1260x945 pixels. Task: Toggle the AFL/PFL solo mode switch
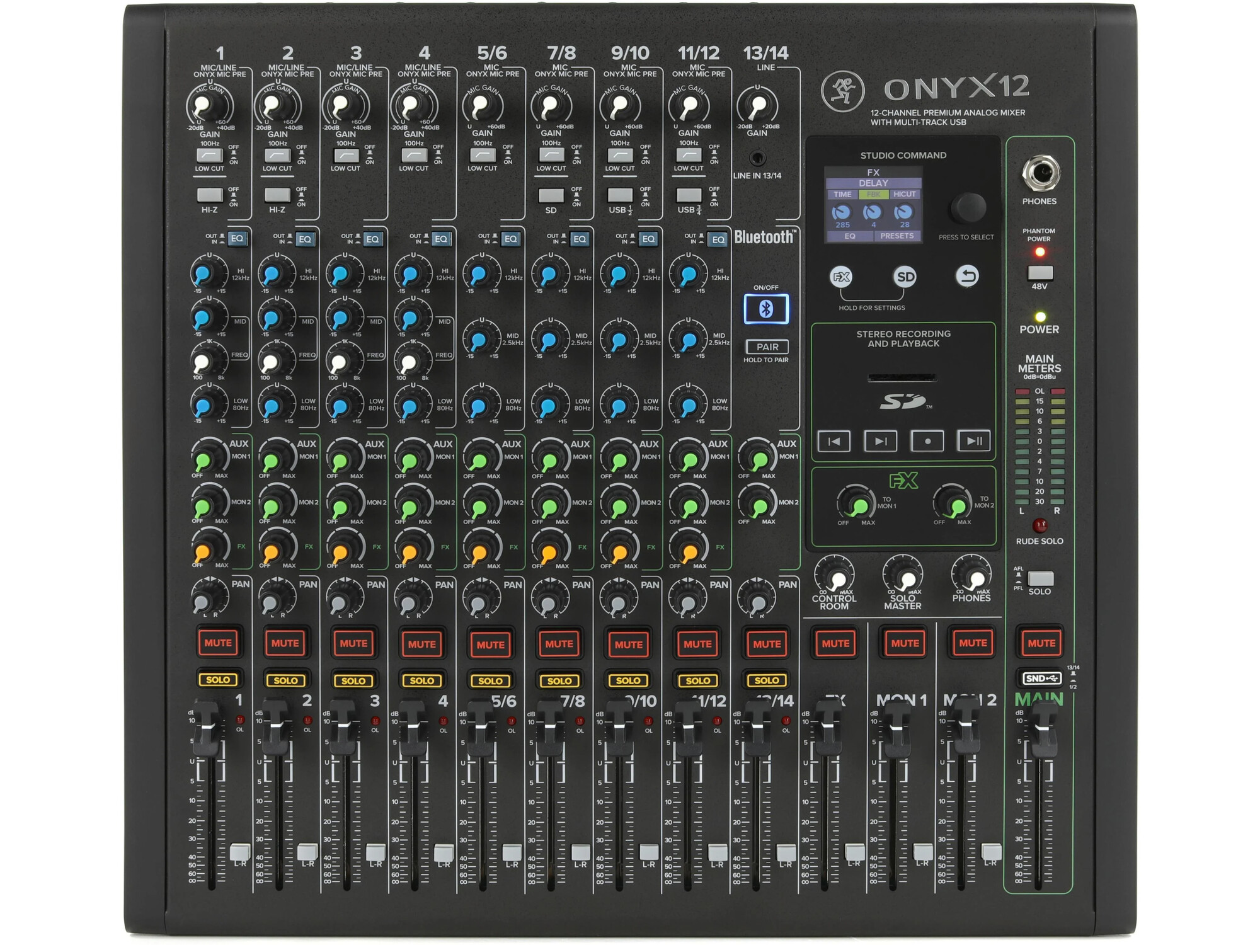pos(1040,578)
